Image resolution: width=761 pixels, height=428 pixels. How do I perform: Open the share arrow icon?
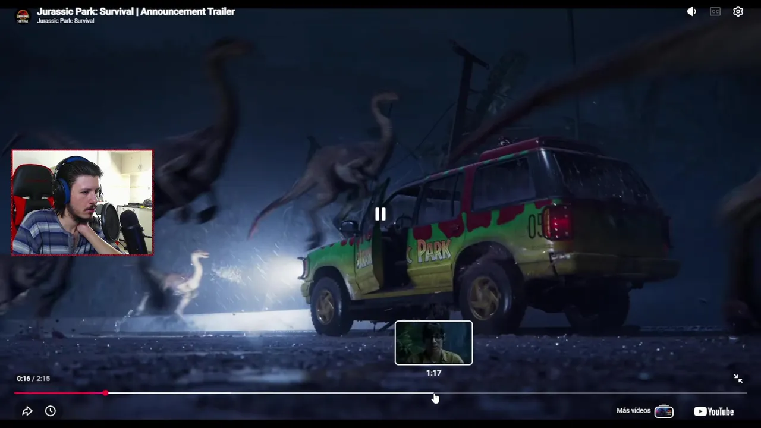(27, 411)
